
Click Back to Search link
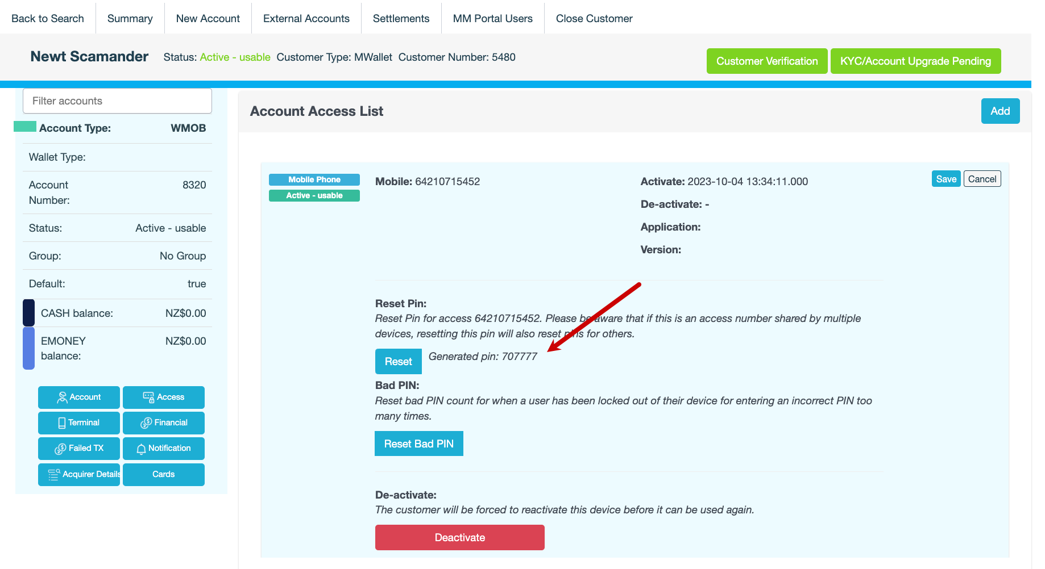(48, 18)
